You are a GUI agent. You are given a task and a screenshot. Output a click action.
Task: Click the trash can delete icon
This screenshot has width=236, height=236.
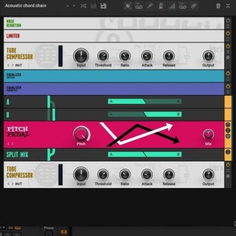[x=218, y=6]
